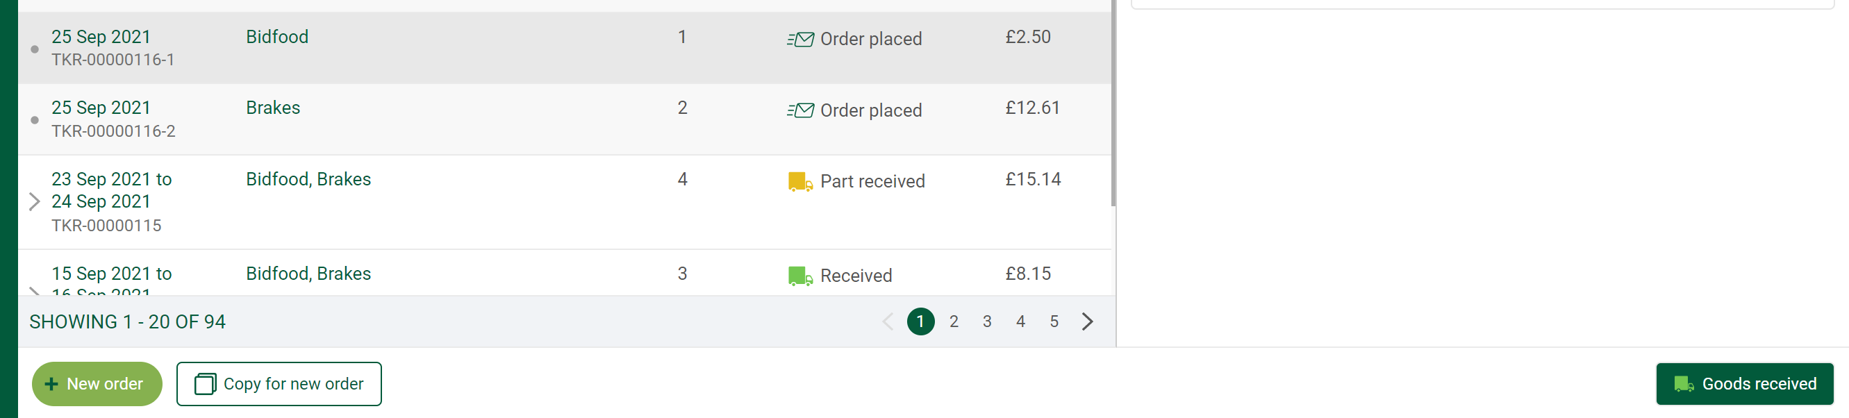Viewport: 1849px width, 418px height.
Task: Create a New order
Action: [97, 384]
